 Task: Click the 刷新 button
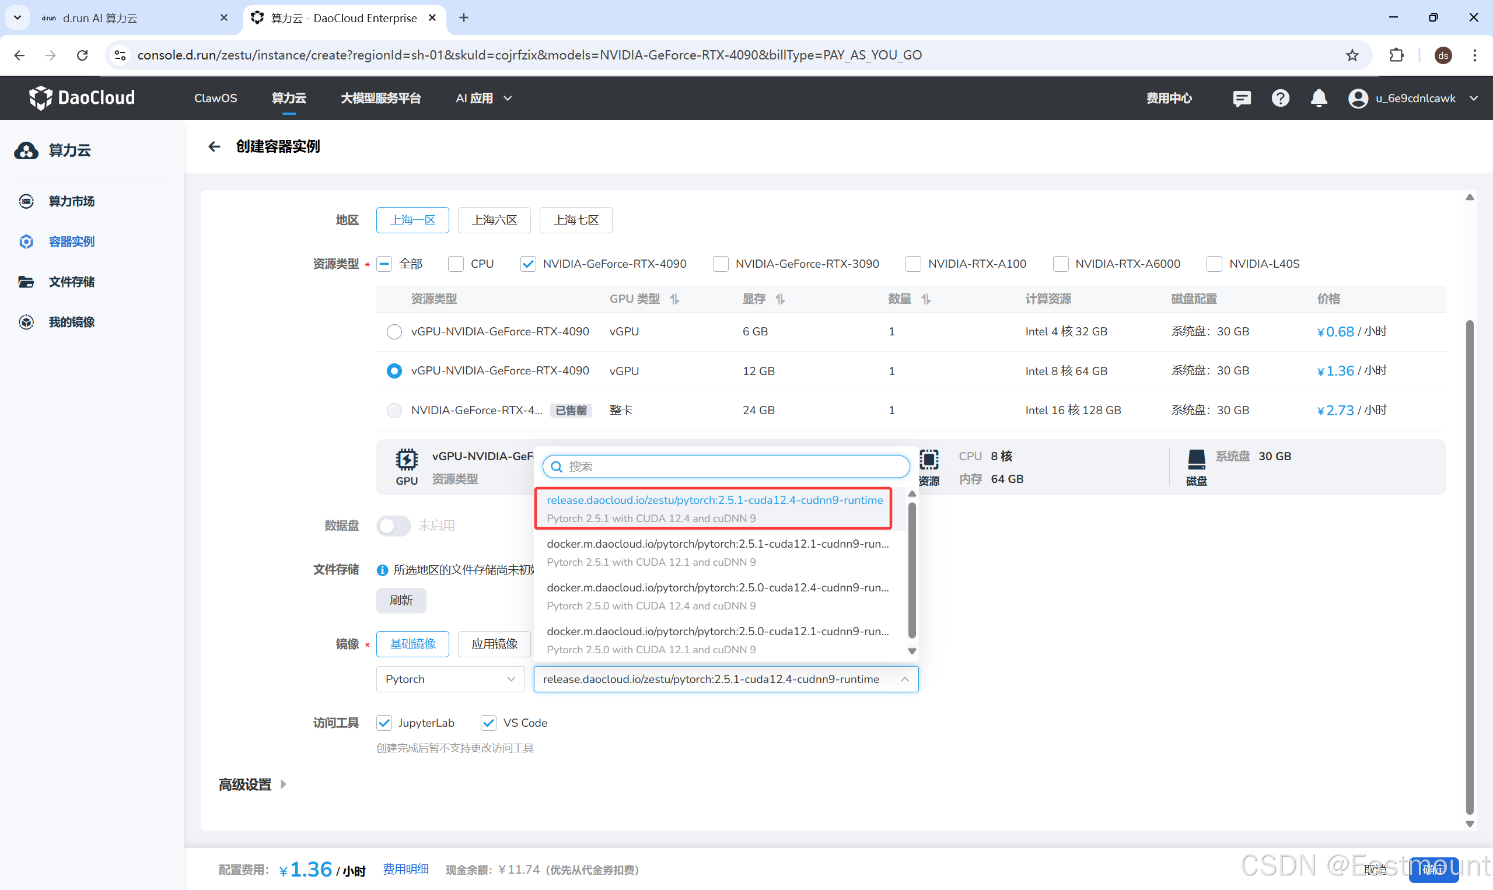401,600
